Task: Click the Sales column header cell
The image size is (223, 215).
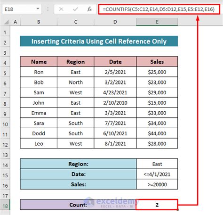Action: [157, 62]
